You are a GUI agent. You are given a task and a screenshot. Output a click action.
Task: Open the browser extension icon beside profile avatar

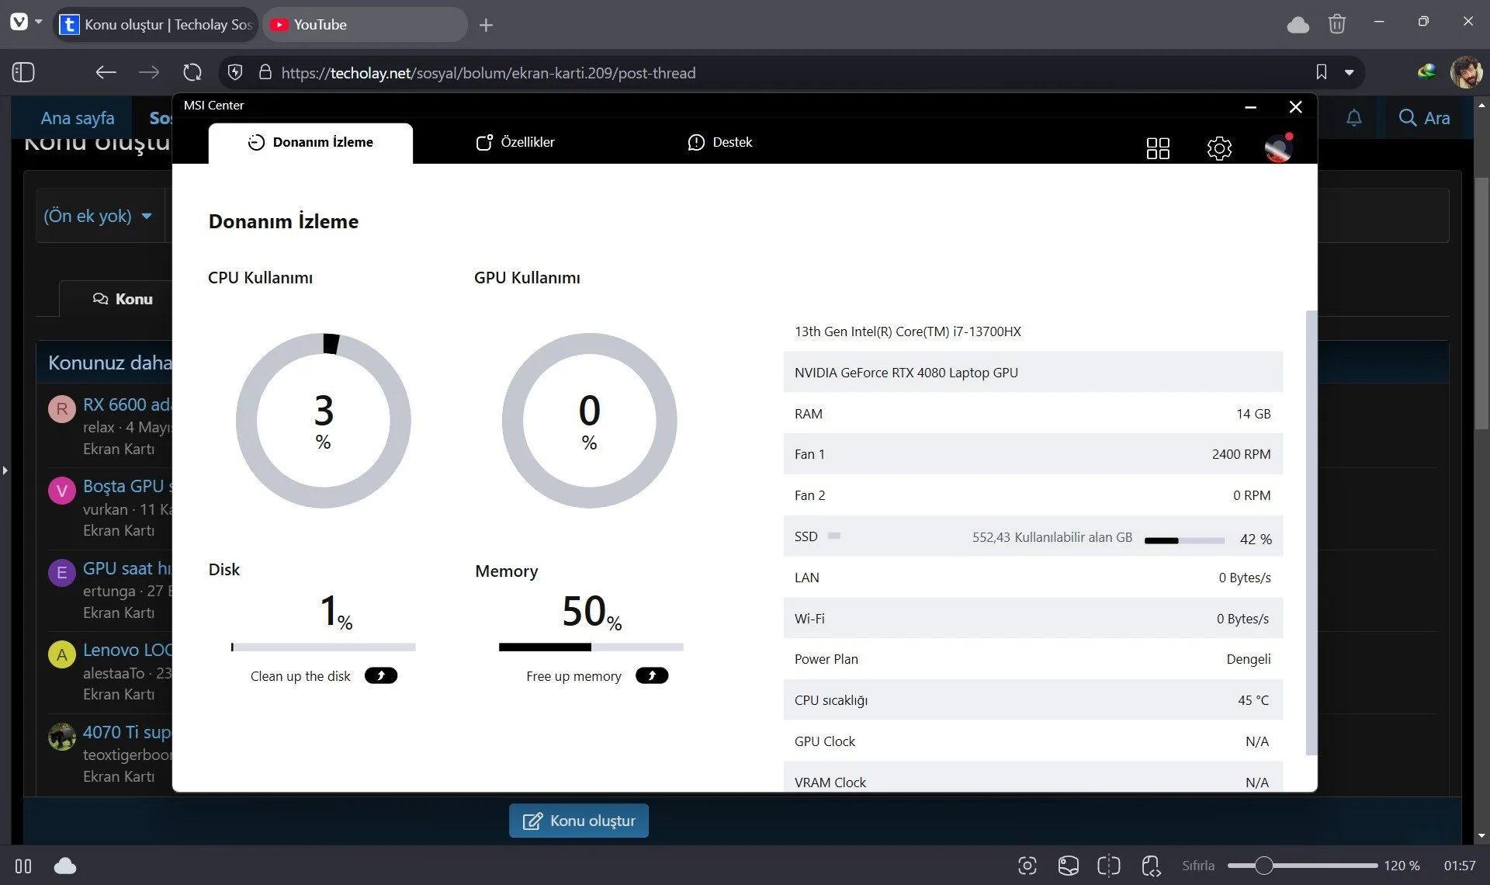[x=1426, y=72]
